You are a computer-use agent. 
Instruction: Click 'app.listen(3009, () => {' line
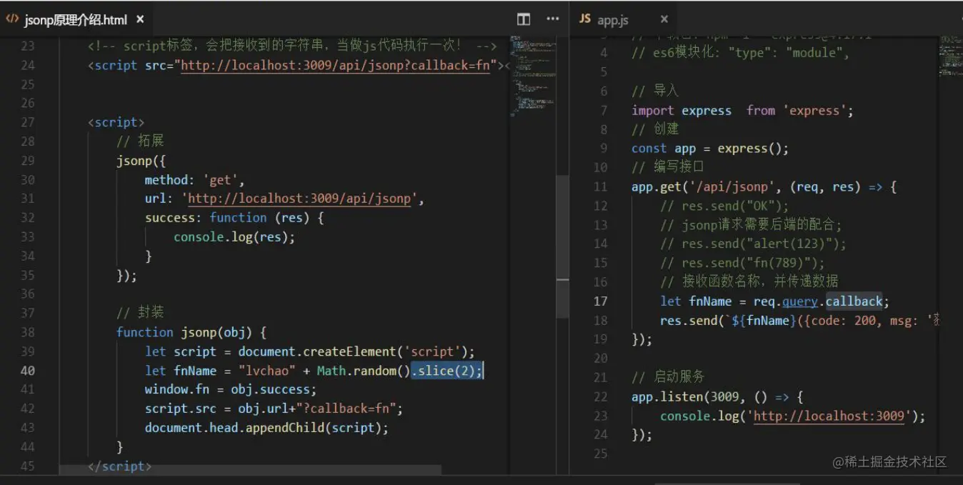717,396
